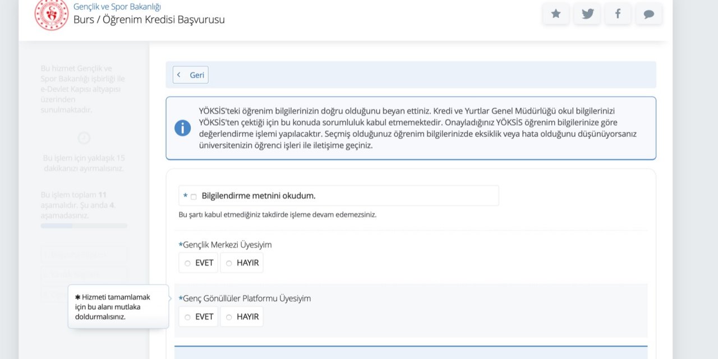Click the star favorites icon

click(556, 14)
